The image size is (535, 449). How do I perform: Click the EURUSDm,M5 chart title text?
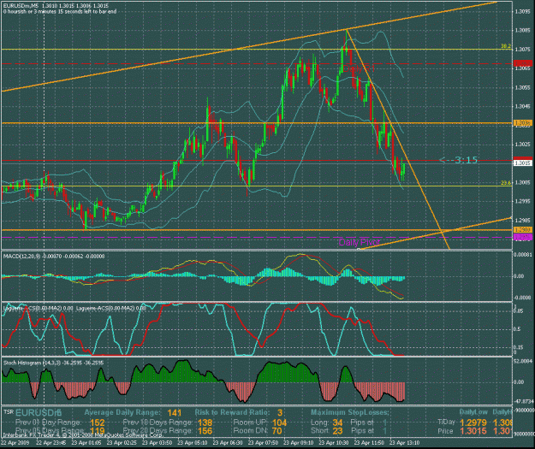pos(20,6)
